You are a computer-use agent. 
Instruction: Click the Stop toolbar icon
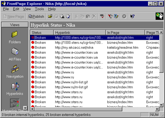click(124, 16)
